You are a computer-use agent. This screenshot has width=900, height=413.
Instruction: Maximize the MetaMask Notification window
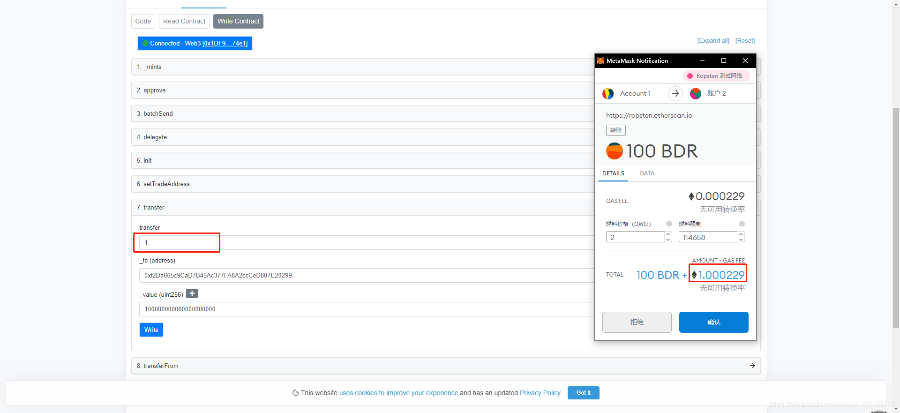[x=724, y=60]
